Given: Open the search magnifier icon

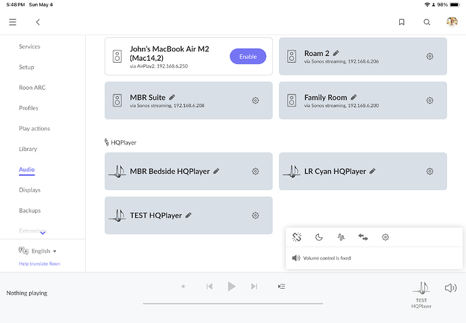Looking at the screenshot, I should (427, 22).
